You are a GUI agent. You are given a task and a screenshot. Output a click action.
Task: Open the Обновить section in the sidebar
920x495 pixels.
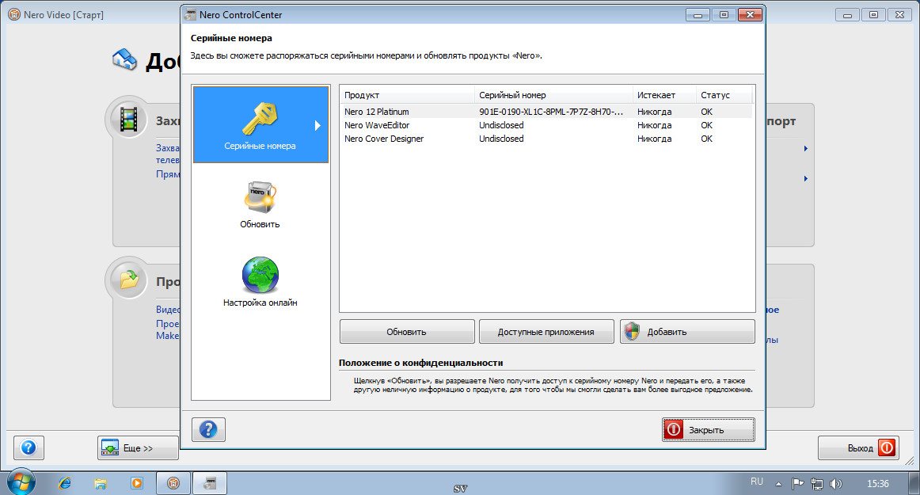[x=260, y=204]
